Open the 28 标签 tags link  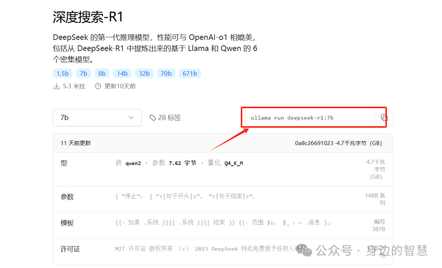point(165,118)
